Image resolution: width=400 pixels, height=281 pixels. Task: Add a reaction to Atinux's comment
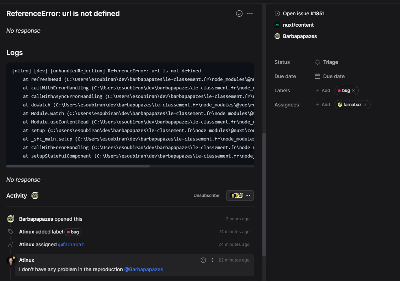[203, 260]
